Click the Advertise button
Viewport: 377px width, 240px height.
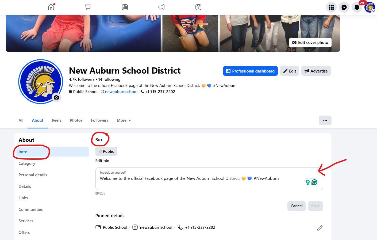tap(316, 71)
